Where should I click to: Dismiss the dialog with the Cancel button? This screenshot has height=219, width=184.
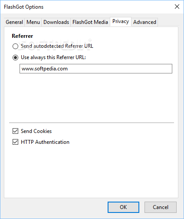coord(161,207)
